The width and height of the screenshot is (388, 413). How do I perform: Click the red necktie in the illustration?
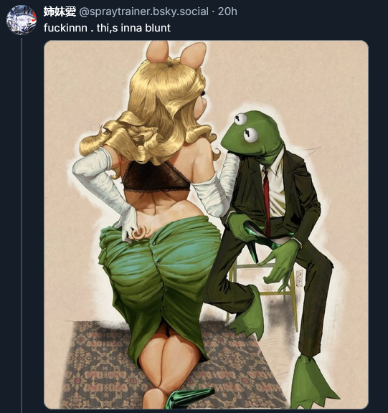pyautogui.click(x=267, y=200)
